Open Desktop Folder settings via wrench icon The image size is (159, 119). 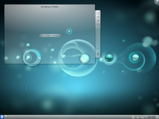pos(98,21)
